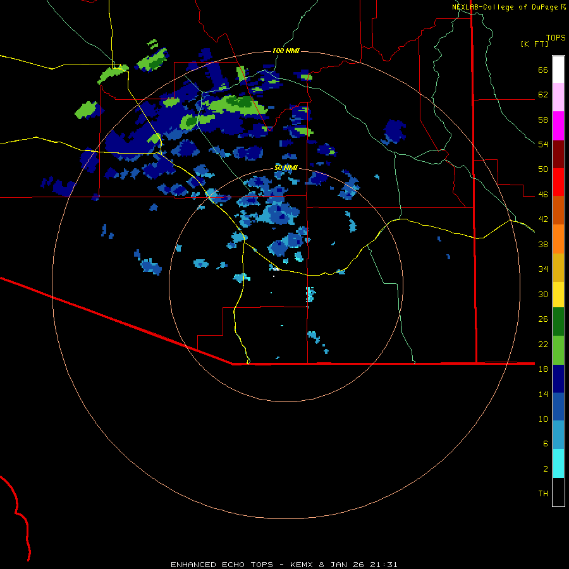Click the 66 value on the legend
Viewport: 569px width, 569px height.
543,70
